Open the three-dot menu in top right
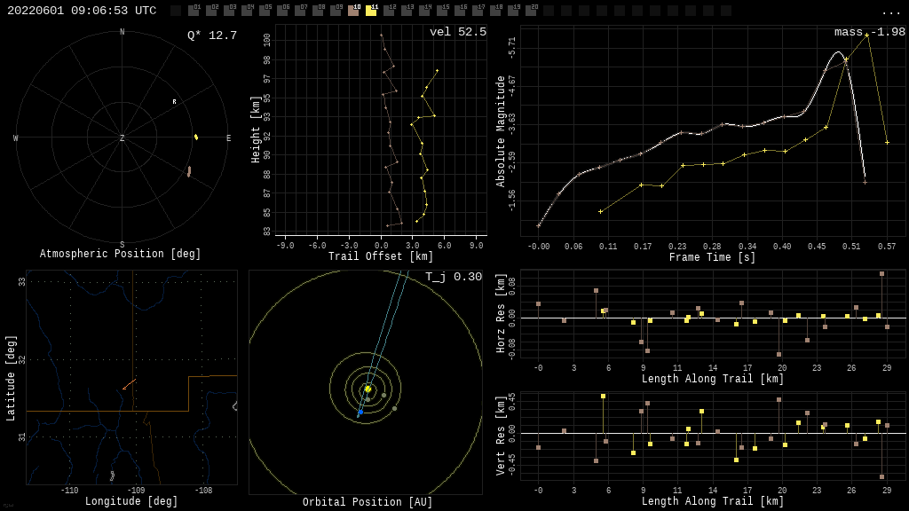The image size is (909, 511). click(x=890, y=12)
